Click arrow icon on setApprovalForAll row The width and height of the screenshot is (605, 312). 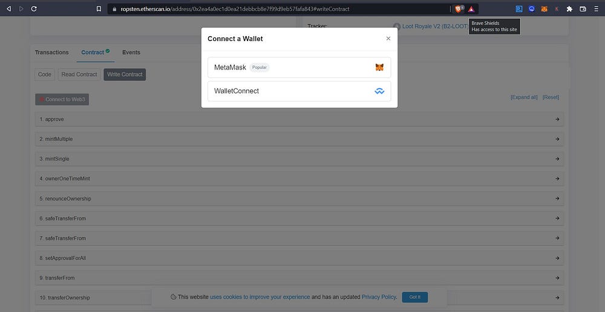[x=557, y=258]
